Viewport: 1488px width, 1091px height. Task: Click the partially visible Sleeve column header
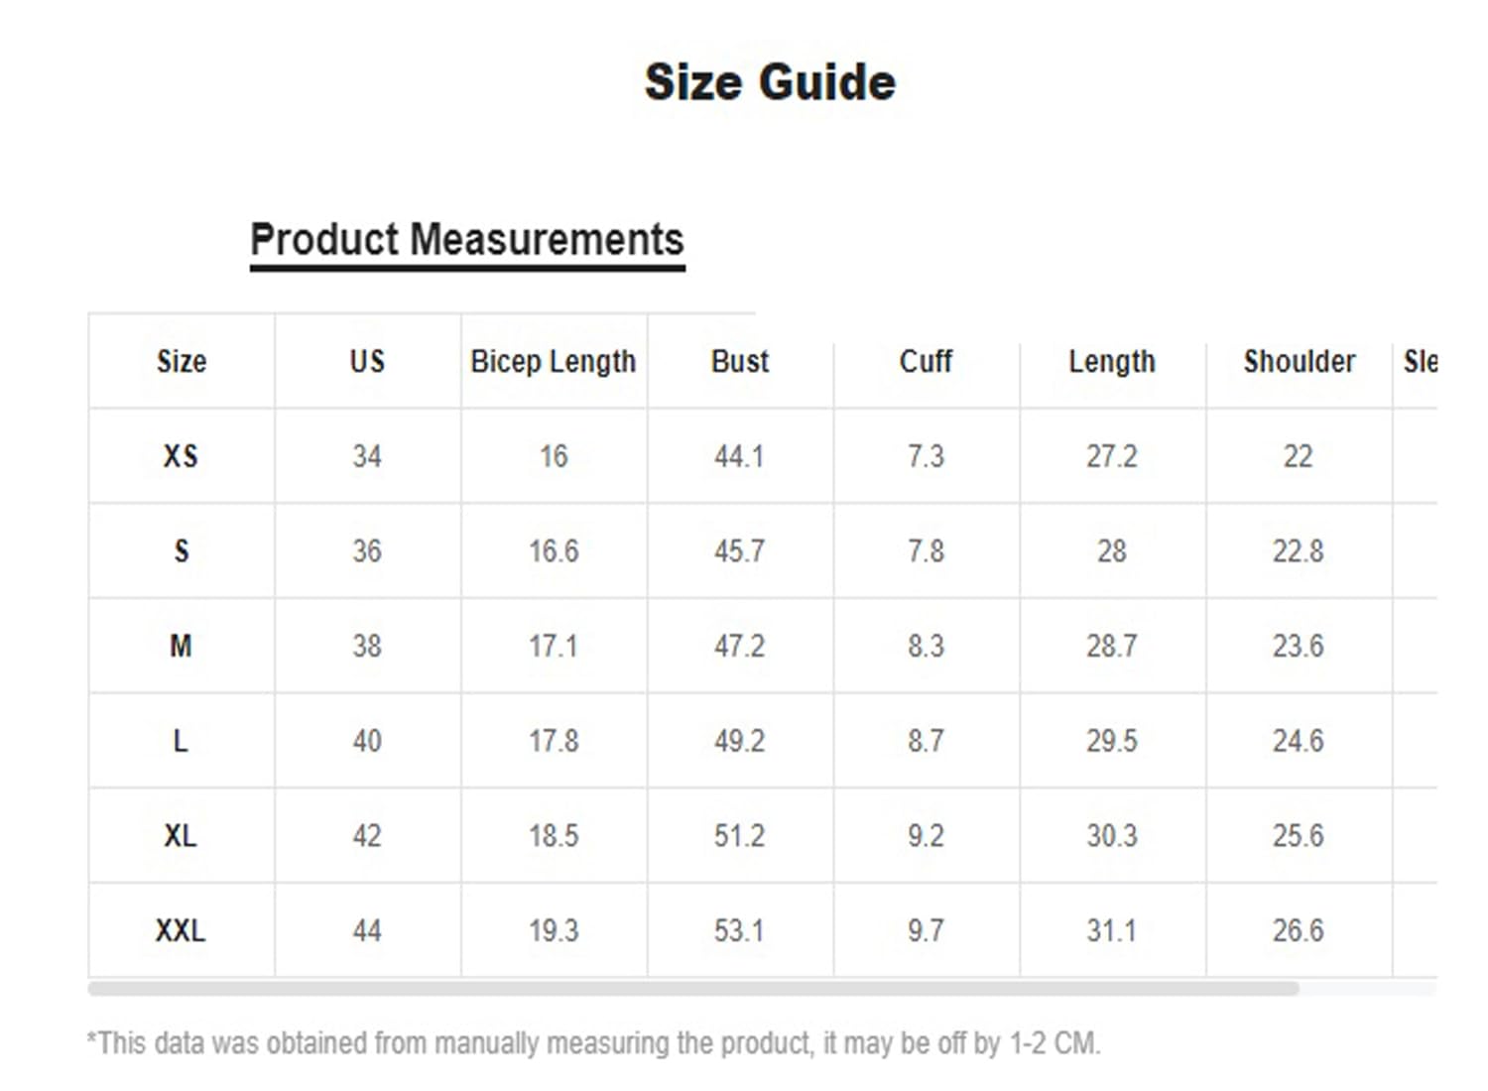pos(1420,361)
